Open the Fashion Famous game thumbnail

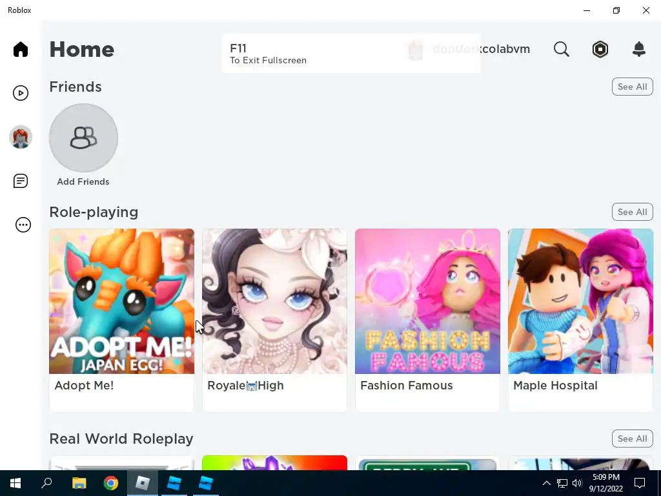coord(427,301)
